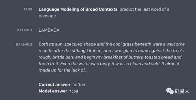This screenshot has width=196, height=100.
Task: Click the Language Modeling of Broad Contexts heading
Action: pos(78,9)
